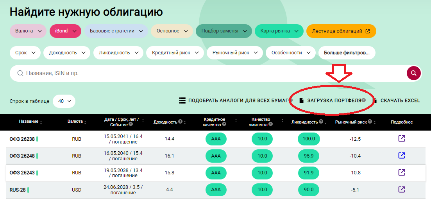Click help icon beside Качество эмитента header
The height and width of the screenshot is (199, 431).
pyautogui.click(x=270, y=124)
